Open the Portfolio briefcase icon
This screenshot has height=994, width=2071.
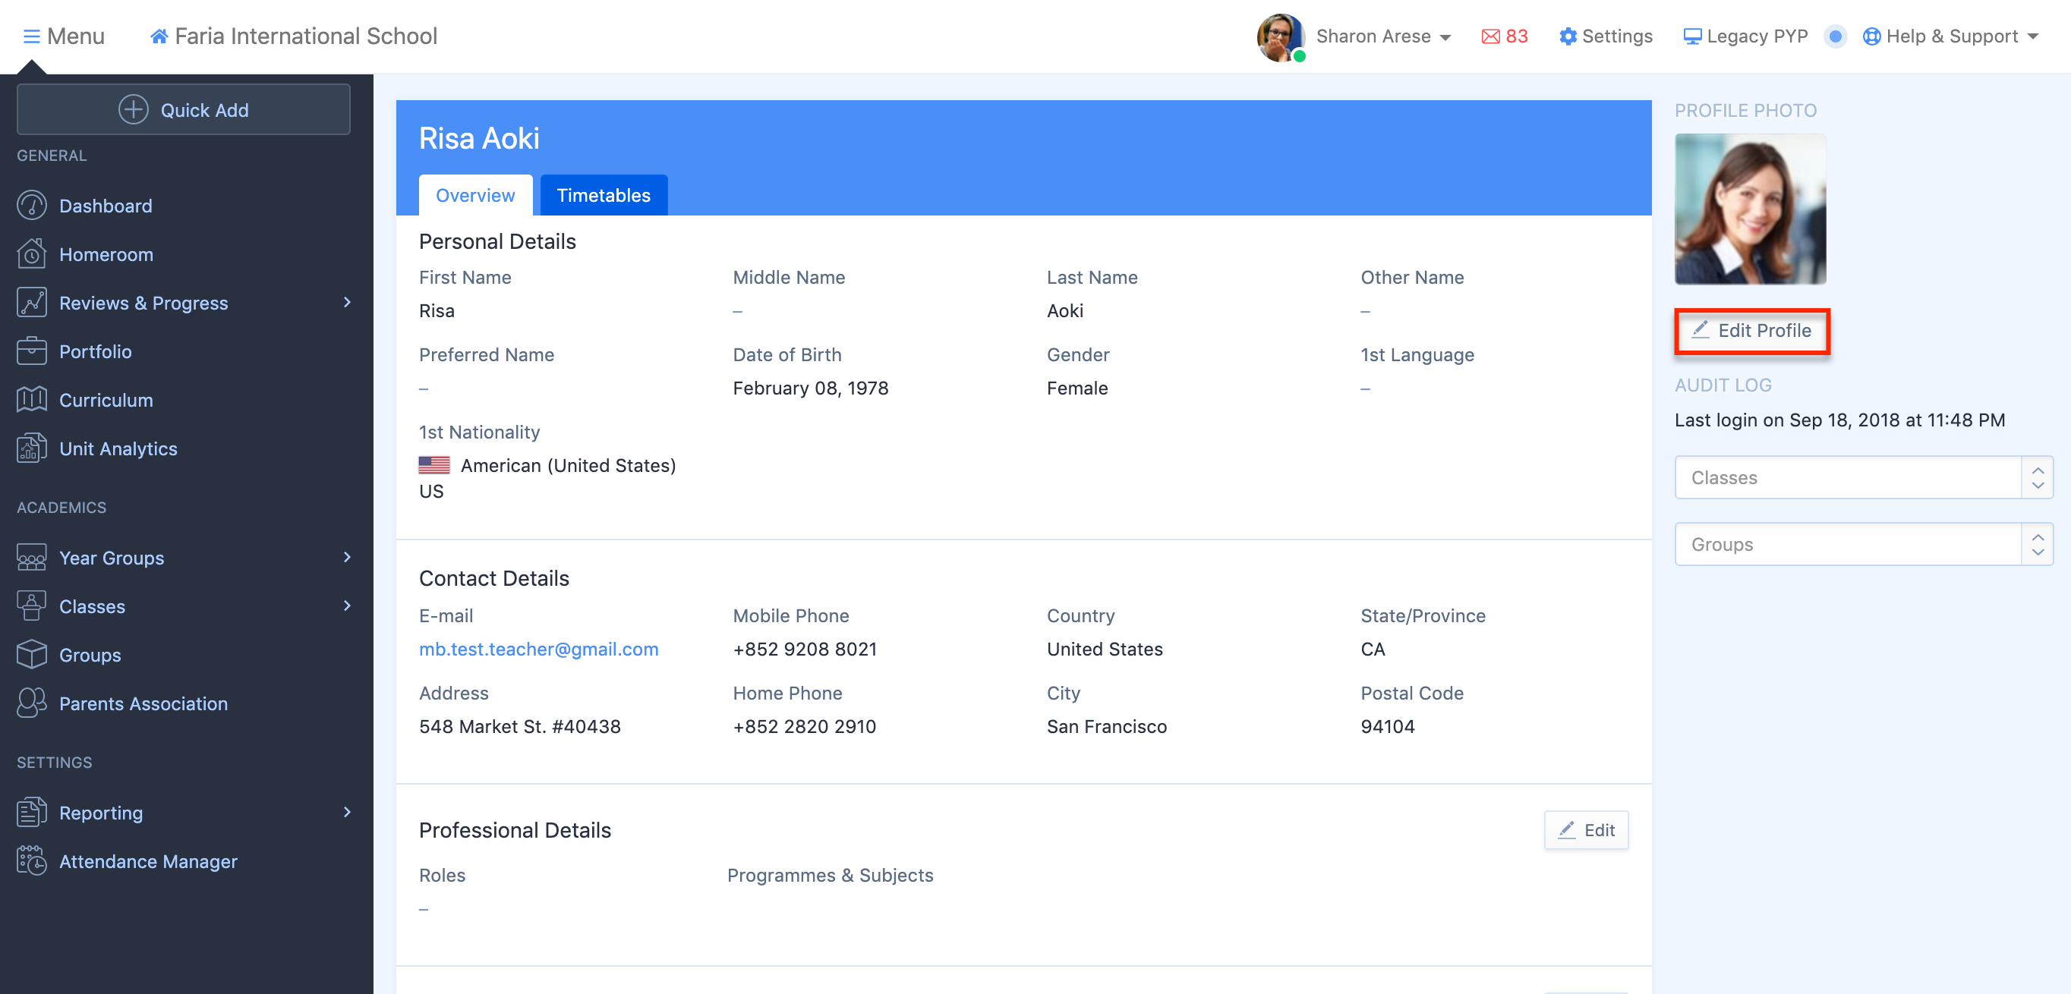(31, 351)
